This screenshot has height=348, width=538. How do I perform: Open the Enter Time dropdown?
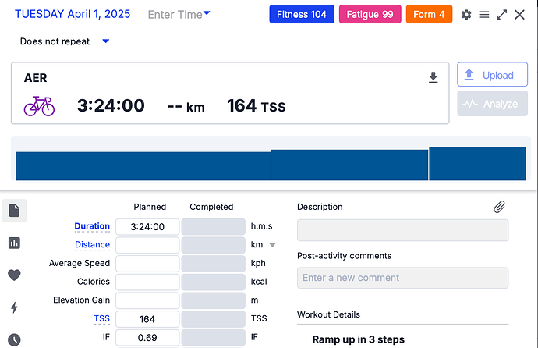pyautogui.click(x=179, y=14)
